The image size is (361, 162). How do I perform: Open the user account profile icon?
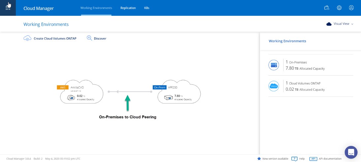[x=351, y=8]
